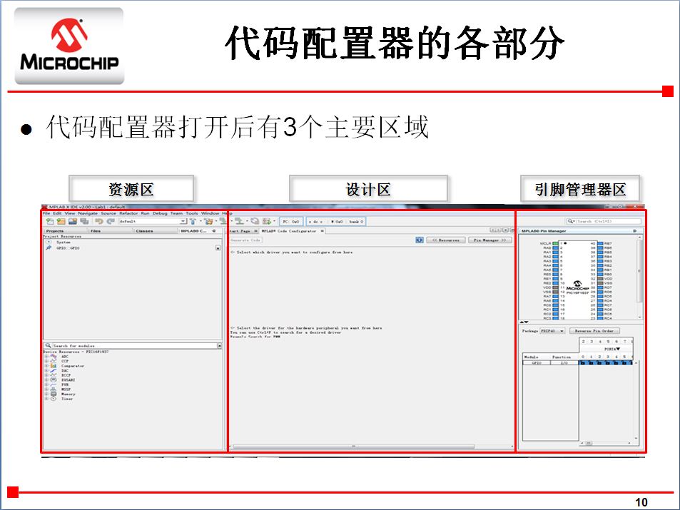Viewport: 680px width, 510px height.
Task: Click the GPIO pin icon in Project Resources
Action: coord(49,248)
